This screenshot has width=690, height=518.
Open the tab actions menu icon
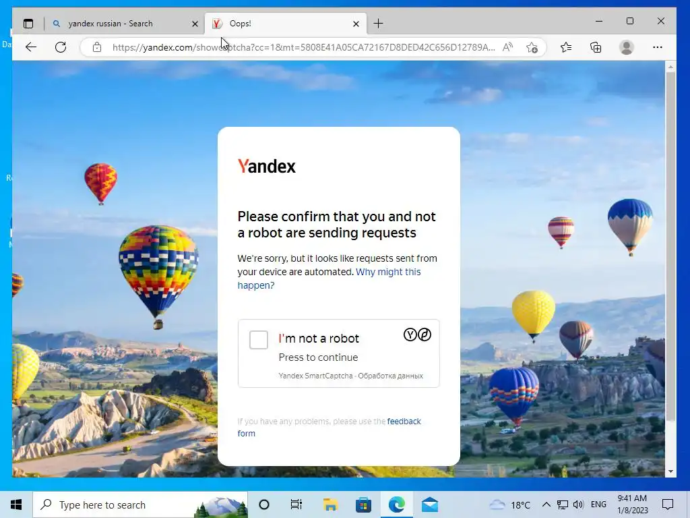click(x=28, y=24)
